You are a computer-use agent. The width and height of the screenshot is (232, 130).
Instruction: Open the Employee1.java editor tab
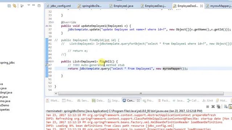point(121,6)
